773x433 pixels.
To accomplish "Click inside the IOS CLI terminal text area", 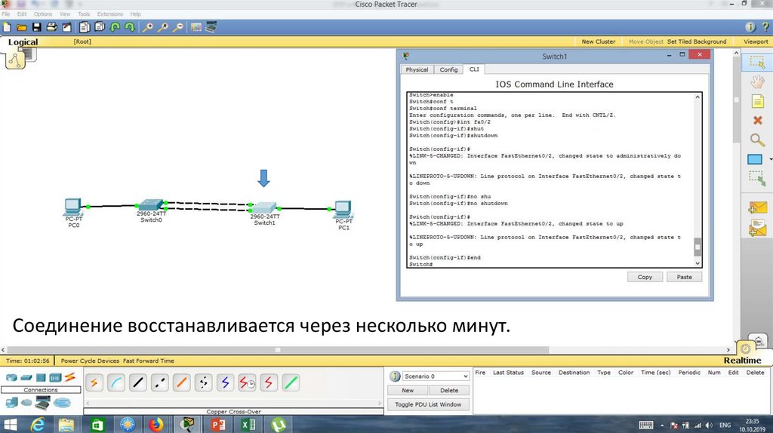I will click(x=550, y=180).
